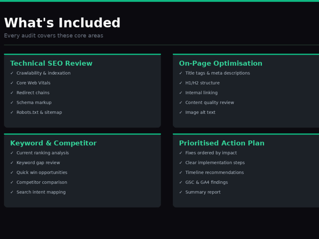
Task: Click the checkmark beside "Fixes ordered by impact"
Action: pyautogui.click(x=181, y=153)
